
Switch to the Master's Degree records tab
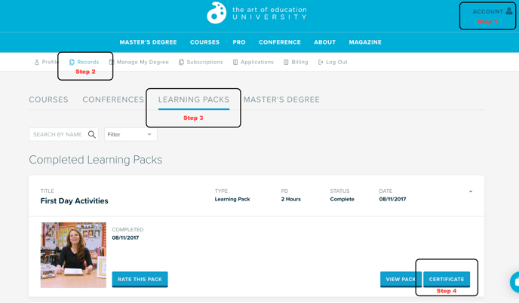pos(281,99)
